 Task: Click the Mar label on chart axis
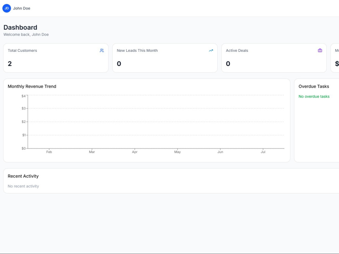(x=92, y=152)
